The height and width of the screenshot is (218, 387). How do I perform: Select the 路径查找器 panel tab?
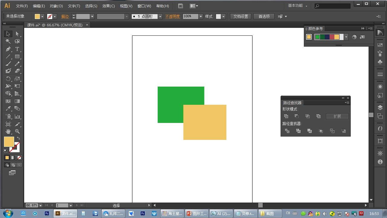(x=292, y=103)
